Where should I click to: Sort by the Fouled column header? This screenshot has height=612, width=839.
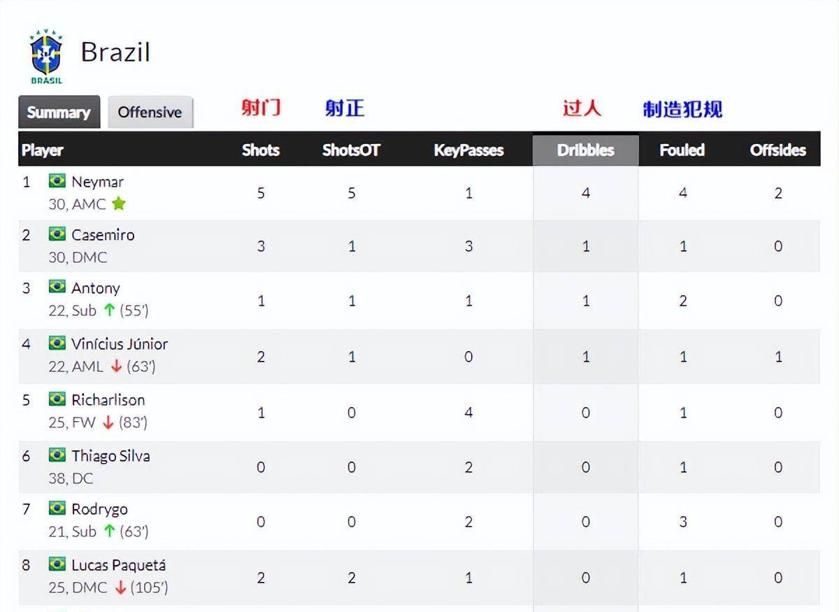tap(682, 150)
